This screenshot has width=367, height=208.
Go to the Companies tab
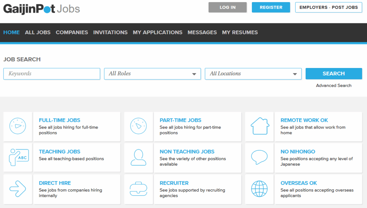coord(72,32)
